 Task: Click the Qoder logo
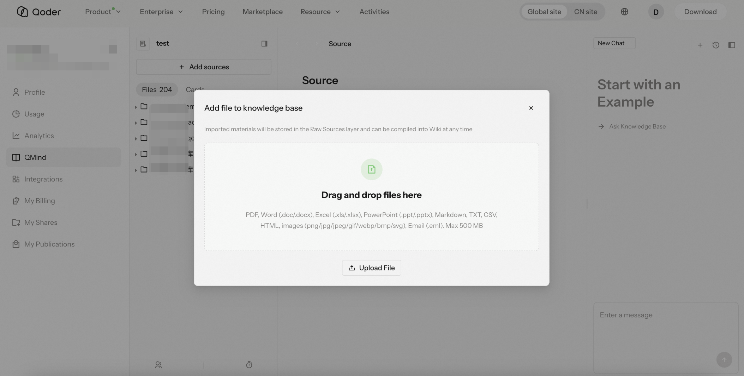coord(39,12)
